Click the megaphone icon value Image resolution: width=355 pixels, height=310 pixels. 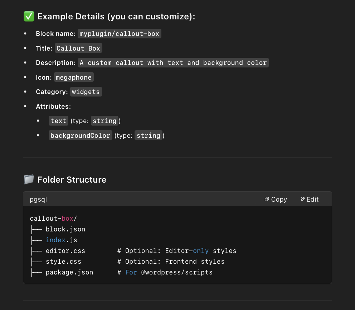pos(74,77)
